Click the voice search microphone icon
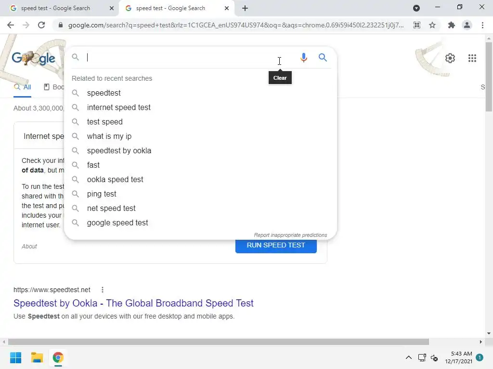Viewport: 493px width, 369px height. (303, 58)
